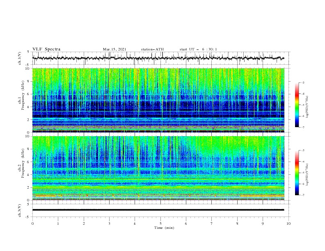325x251 pixels.
Task: Click the "-3" label on ch.2 colorbar
Action: [x=302, y=151]
